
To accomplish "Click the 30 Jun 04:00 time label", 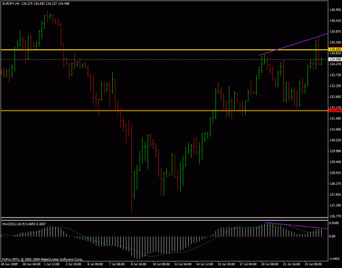I will click(x=31, y=264).
